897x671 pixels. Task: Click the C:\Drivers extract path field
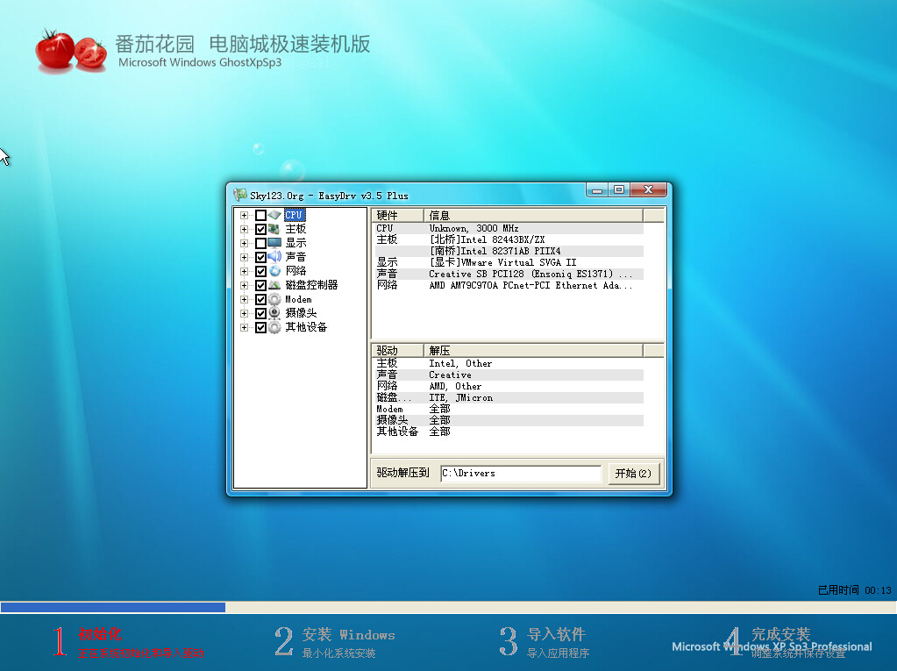[x=521, y=473]
